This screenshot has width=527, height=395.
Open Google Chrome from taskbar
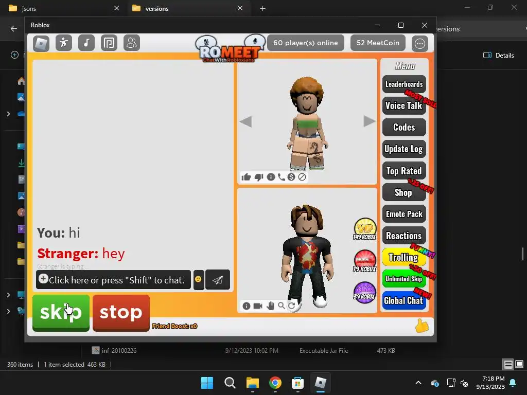[275, 383]
